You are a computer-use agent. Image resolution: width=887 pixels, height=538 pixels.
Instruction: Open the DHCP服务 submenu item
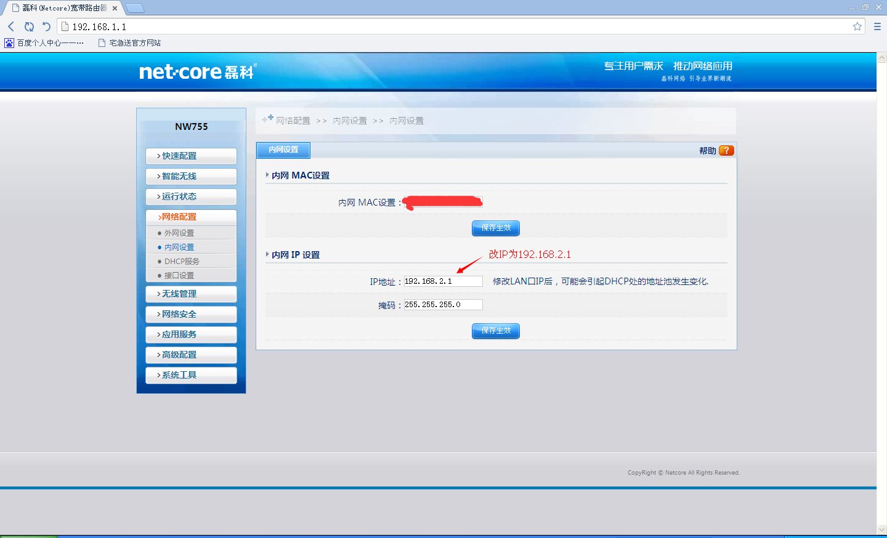182,262
